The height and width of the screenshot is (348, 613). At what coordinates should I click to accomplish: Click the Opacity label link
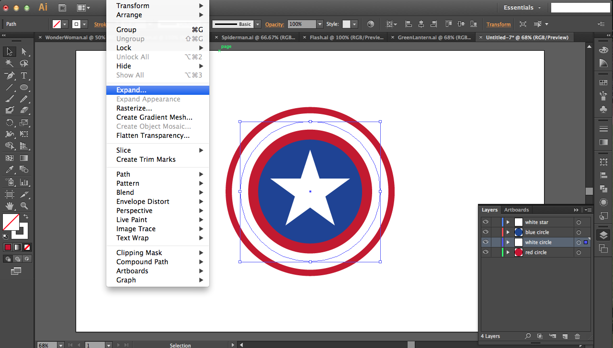(275, 24)
